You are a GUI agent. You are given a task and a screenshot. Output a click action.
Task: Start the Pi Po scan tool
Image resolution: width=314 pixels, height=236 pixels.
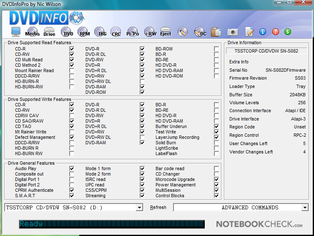[133, 32]
